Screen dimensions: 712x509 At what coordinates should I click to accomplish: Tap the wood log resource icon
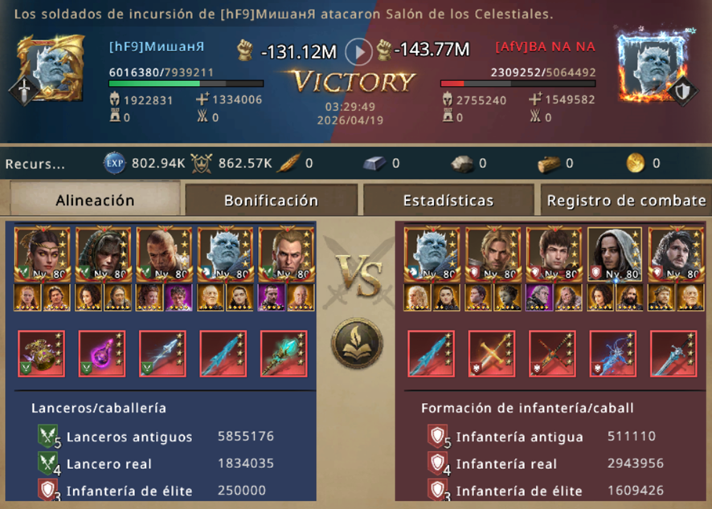pos(549,164)
